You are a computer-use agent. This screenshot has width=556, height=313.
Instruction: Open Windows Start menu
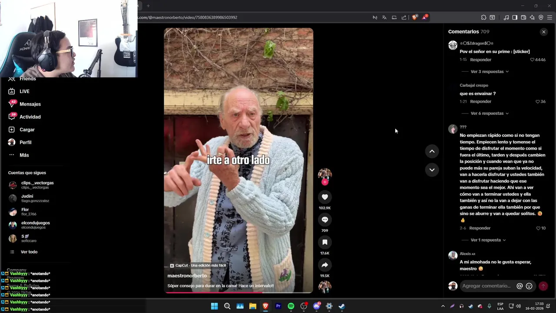coord(214,306)
